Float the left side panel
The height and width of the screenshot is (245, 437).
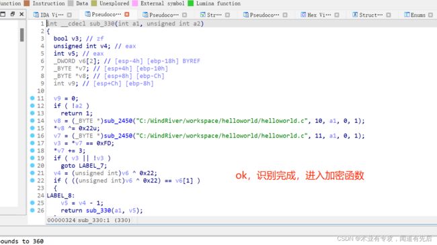click(3, 14)
